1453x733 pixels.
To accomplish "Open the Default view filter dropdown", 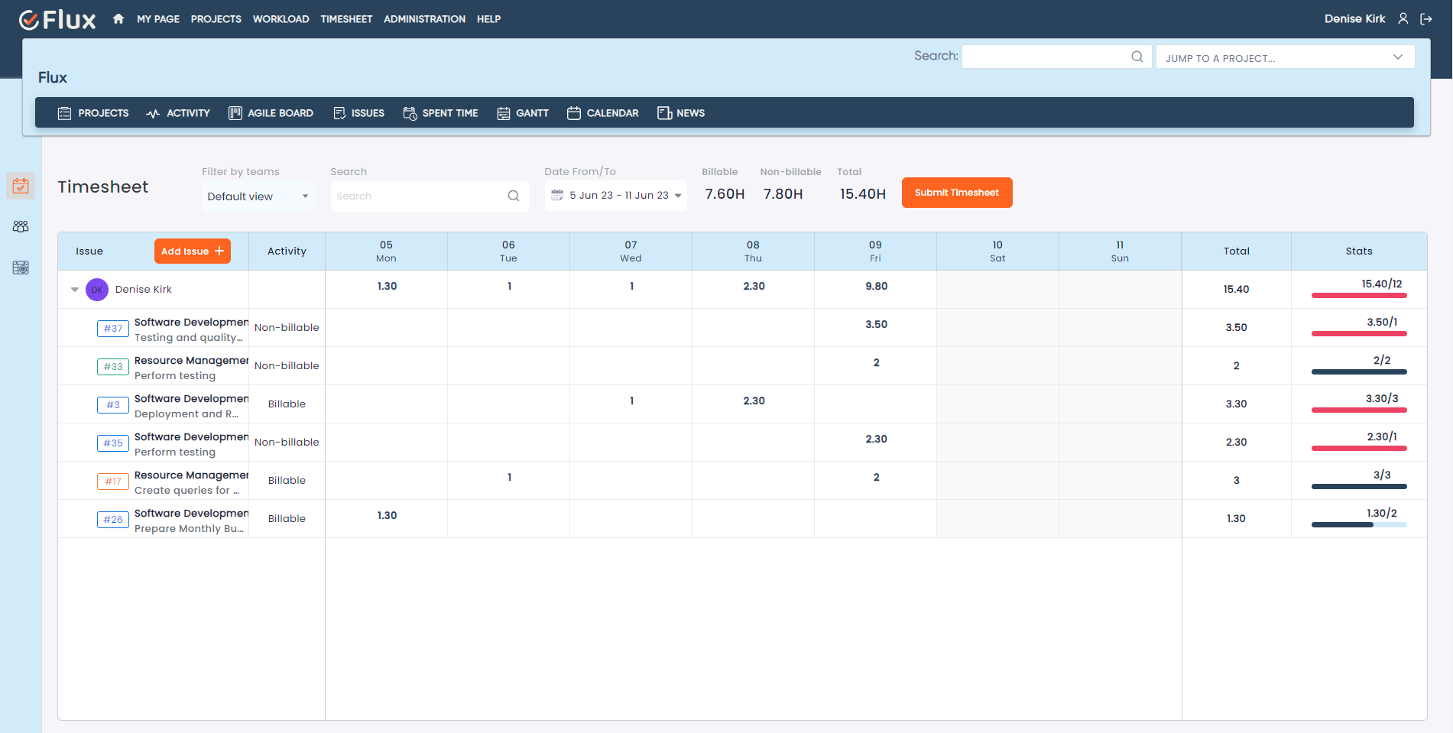I will coord(258,196).
